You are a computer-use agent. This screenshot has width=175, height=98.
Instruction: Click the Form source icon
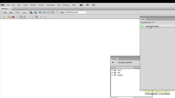click(115, 70)
